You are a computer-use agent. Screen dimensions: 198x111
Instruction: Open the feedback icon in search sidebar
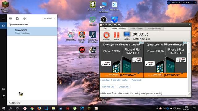click(x=3, y=96)
